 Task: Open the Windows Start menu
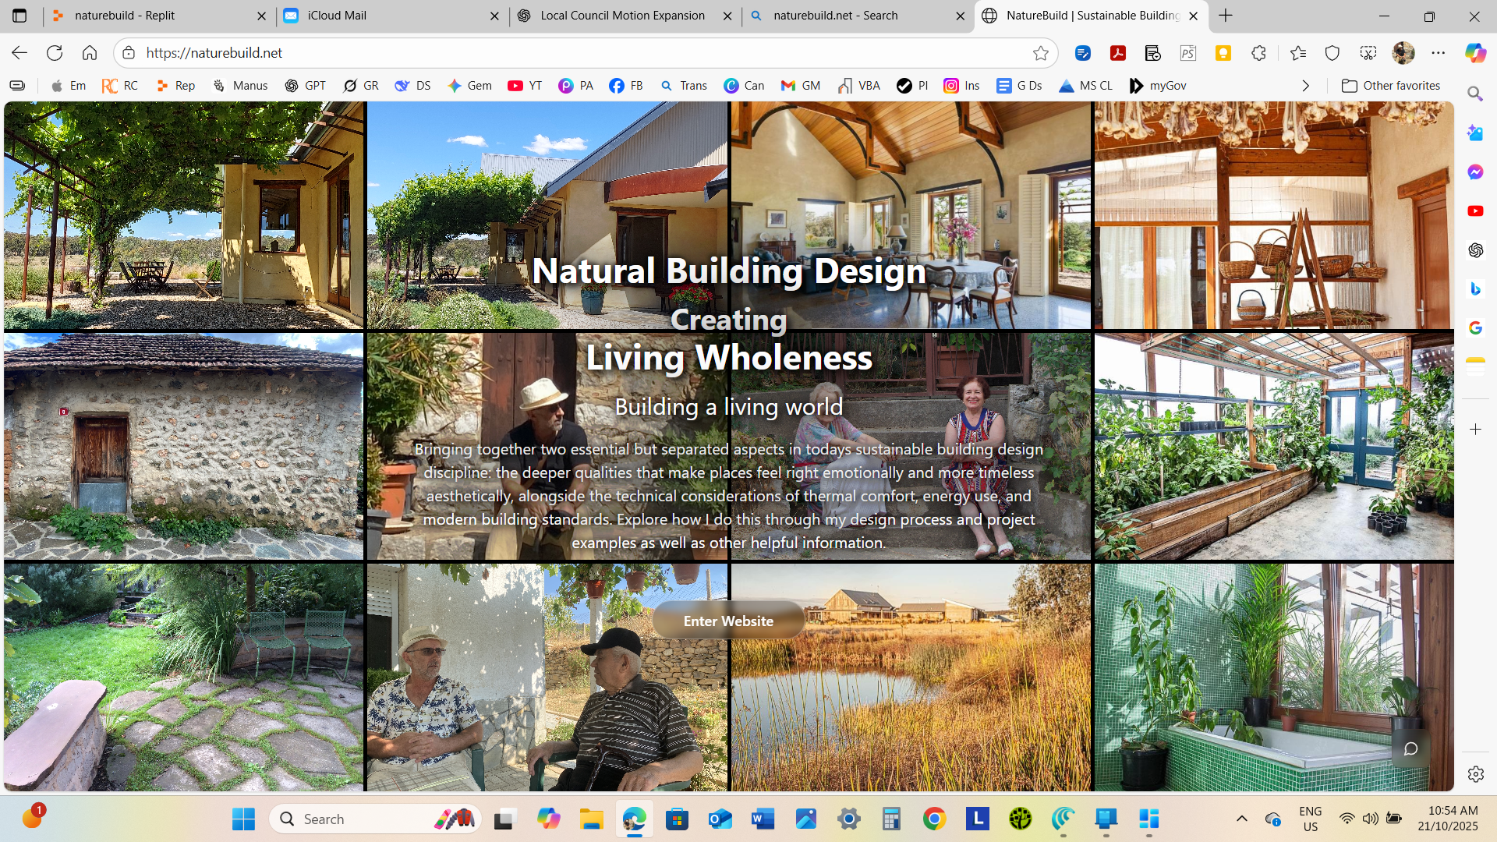243,819
